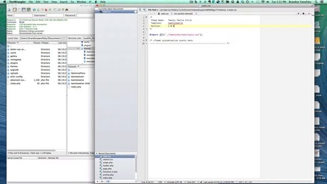Select local folder better-wp-se...
This screenshot has width=327, height=184.
pyautogui.click(x=18, y=50)
